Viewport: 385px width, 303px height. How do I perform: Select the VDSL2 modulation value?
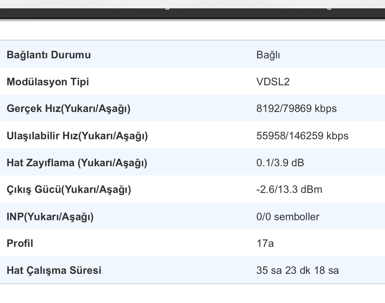(x=273, y=82)
